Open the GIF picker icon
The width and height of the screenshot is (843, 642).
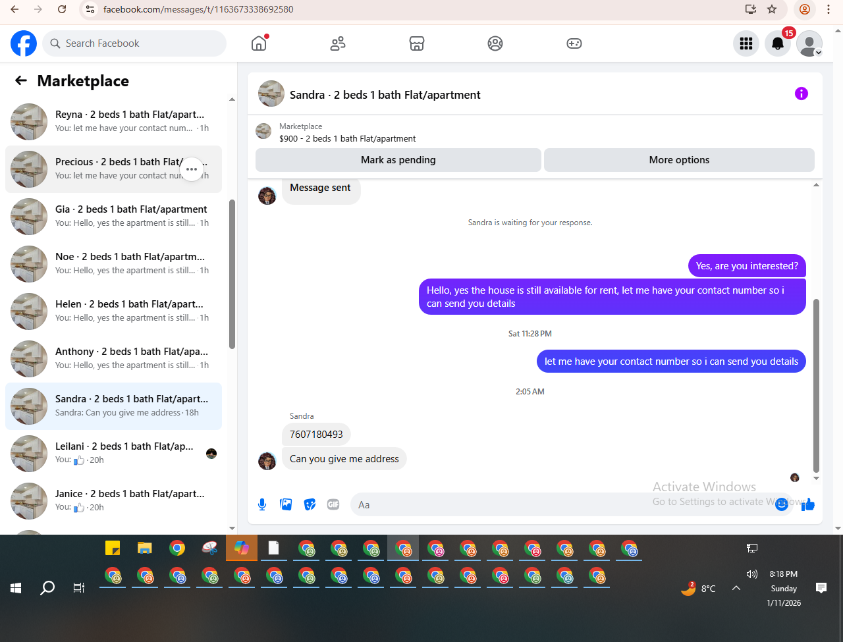tap(333, 504)
